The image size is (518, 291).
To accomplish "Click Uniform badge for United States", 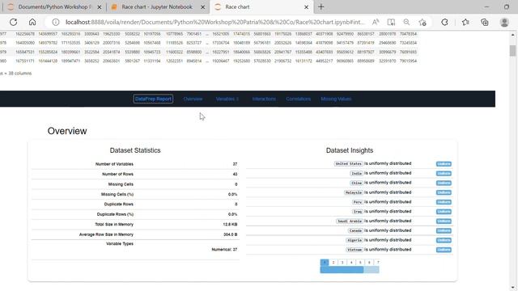I will click(444, 164).
